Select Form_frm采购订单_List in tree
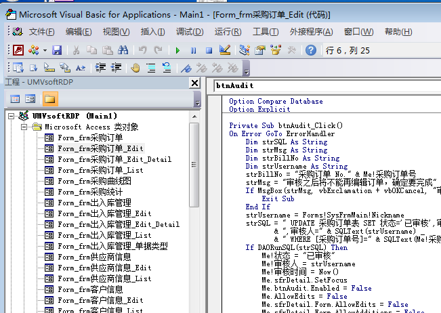 tap(100, 171)
